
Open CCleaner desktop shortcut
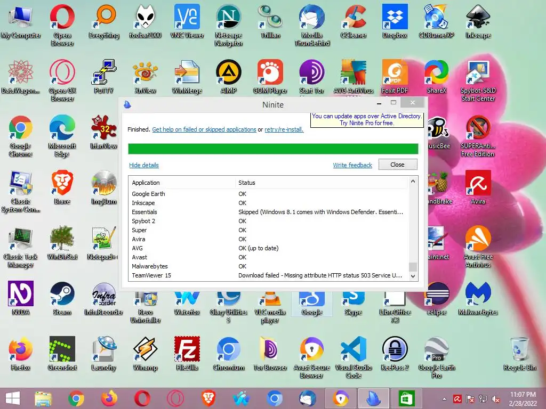click(354, 21)
